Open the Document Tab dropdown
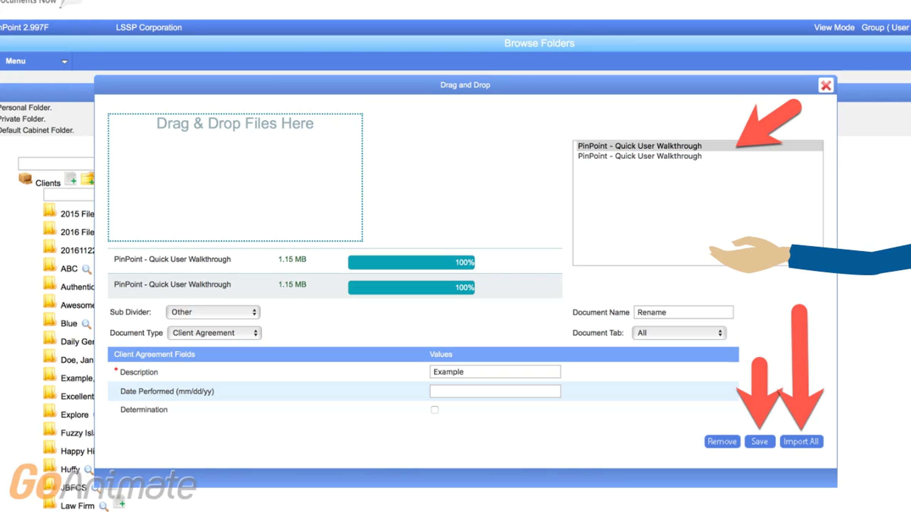 point(679,333)
